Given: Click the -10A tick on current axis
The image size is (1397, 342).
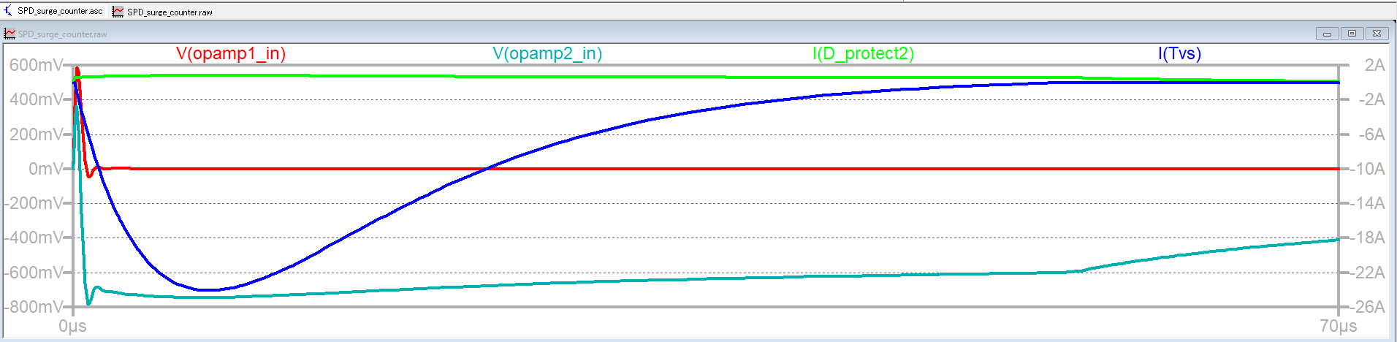Looking at the screenshot, I should 1369,169.
